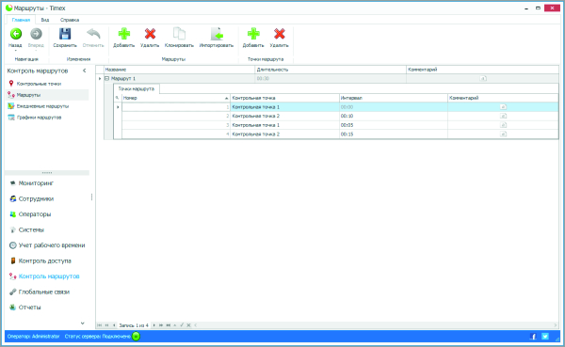The image size is (565, 347).
Task: Switch to Мониторинг module
Action: [36, 183]
